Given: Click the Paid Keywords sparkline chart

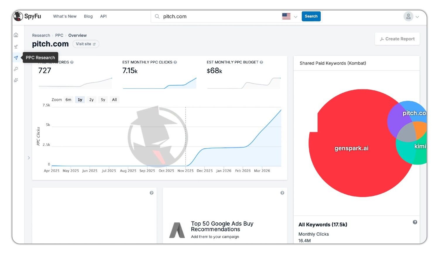Looking at the screenshot, I should tap(76, 83).
